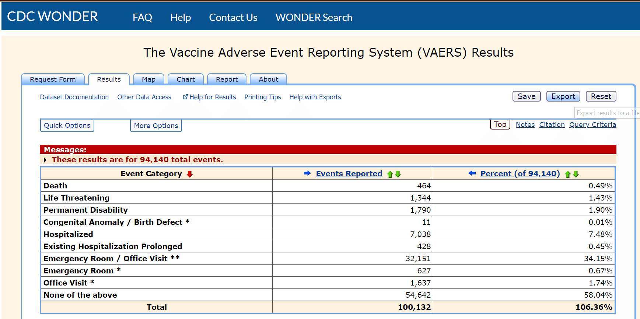Sort Events Reported descending with green down arrow

pyautogui.click(x=398, y=174)
